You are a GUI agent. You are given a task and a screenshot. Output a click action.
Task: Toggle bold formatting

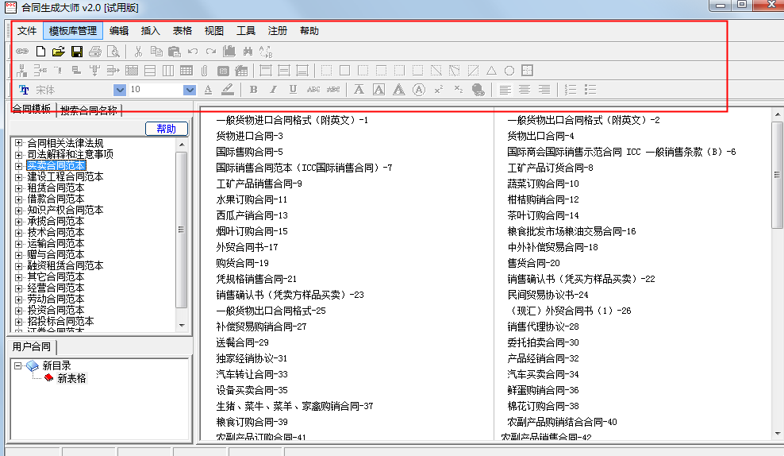(253, 90)
